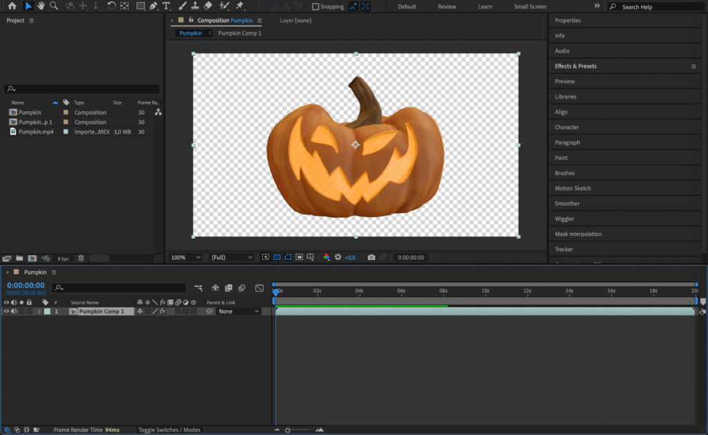Activate the Zoom tool
Image resolution: width=708 pixels, height=435 pixels.
coord(54,6)
